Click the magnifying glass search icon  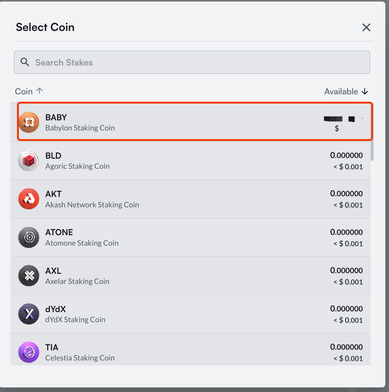(25, 62)
